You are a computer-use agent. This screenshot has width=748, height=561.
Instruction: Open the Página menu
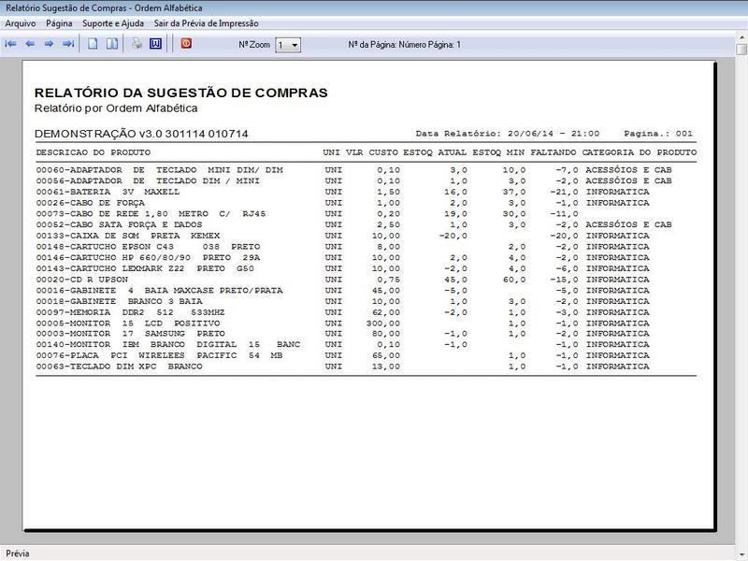click(x=59, y=23)
